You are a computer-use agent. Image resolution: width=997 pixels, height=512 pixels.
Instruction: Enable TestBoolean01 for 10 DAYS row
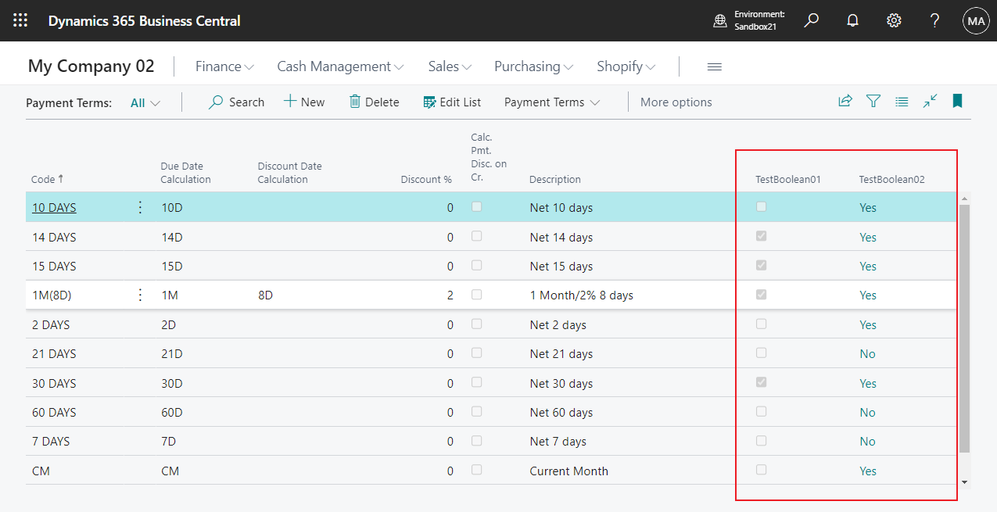click(x=760, y=207)
